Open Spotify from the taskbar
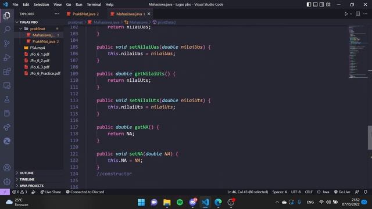Screen dimensions: 372x209 pos(180,203)
